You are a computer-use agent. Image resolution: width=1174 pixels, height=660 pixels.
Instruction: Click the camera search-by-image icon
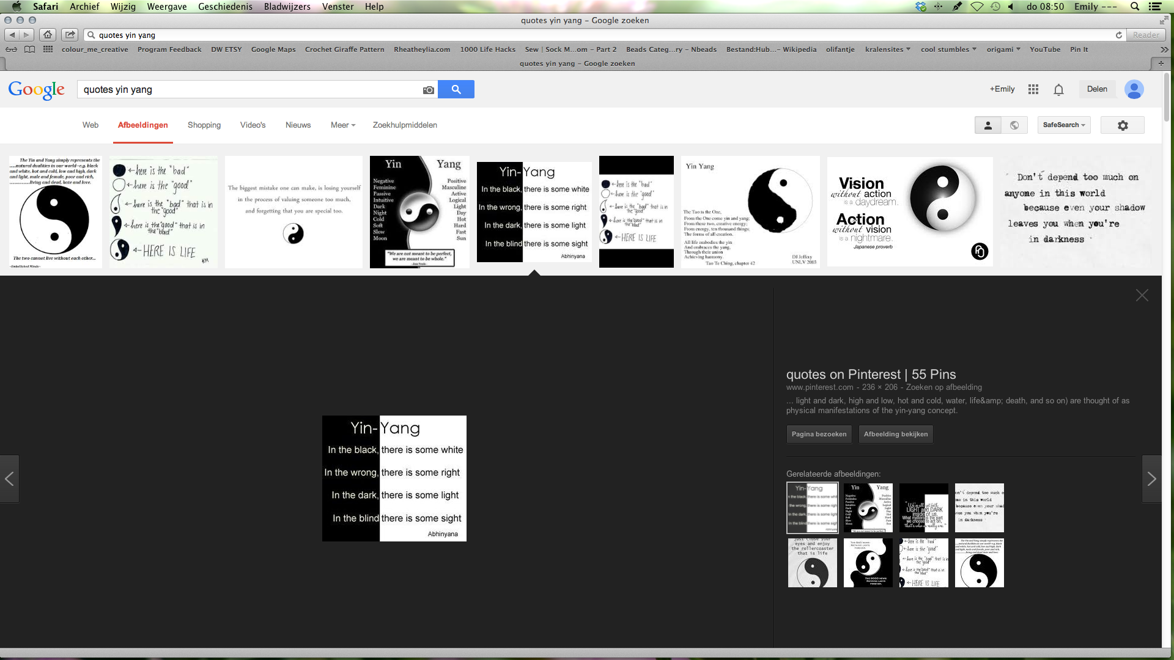pyautogui.click(x=428, y=90)
